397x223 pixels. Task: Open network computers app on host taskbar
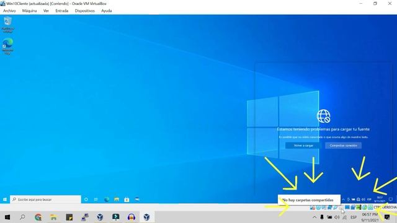[x=85, y=217]
